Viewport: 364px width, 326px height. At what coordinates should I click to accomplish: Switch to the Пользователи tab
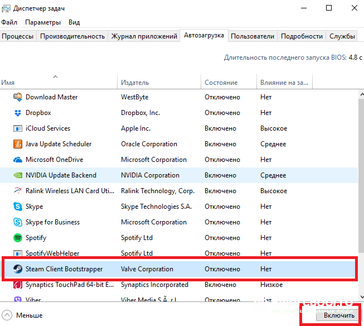pyautogui.click(x=253, y=36)
